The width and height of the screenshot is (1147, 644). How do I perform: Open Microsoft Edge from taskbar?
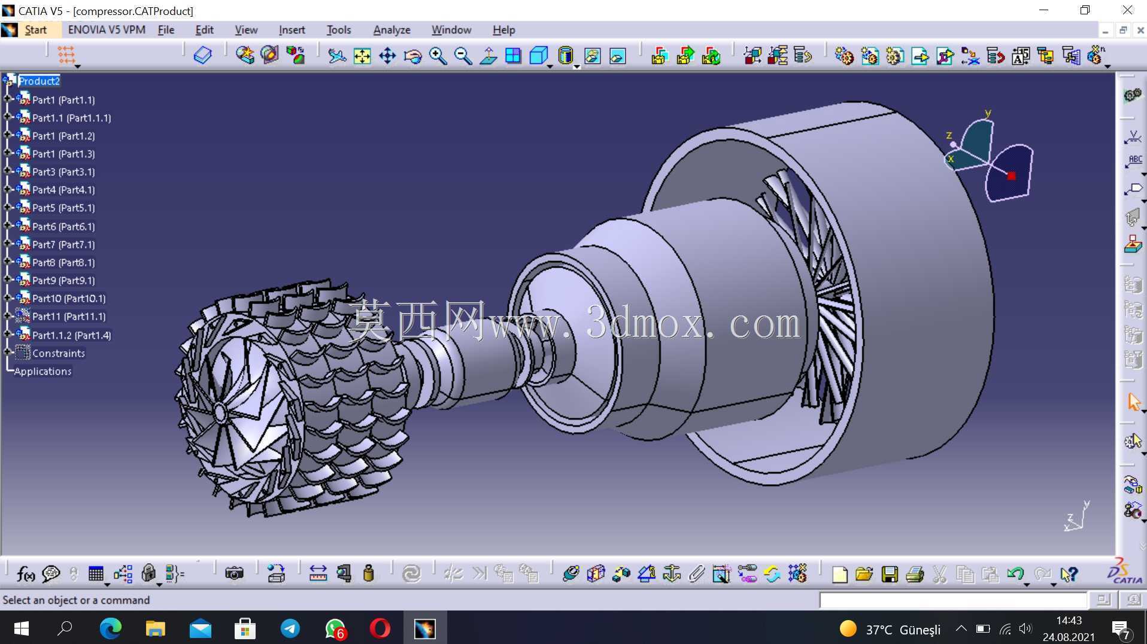coord(110,628)
